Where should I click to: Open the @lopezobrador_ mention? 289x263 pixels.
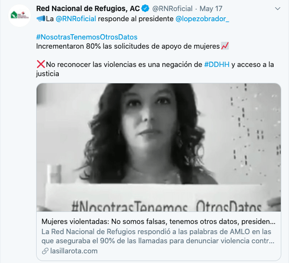pos(202,19)
